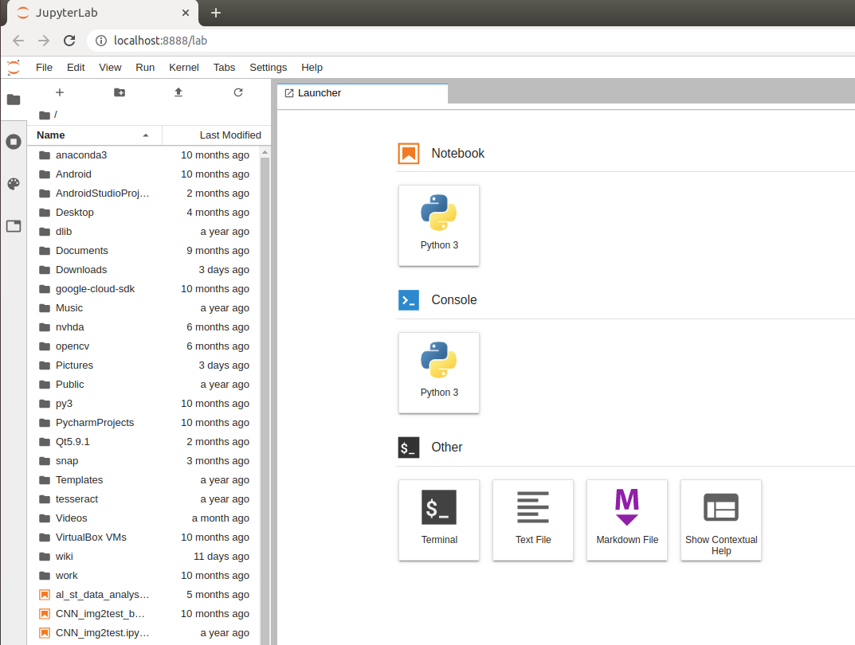Open the Settings menu
This screenshot has width=855, height=645.
(269, 68)
